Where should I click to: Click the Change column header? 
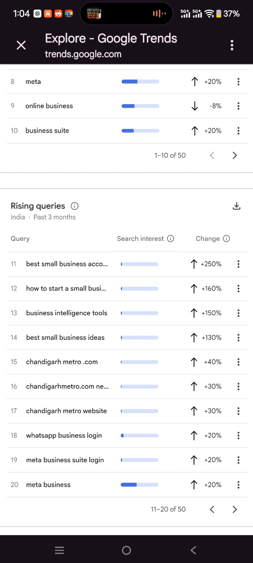pos(208,239)
